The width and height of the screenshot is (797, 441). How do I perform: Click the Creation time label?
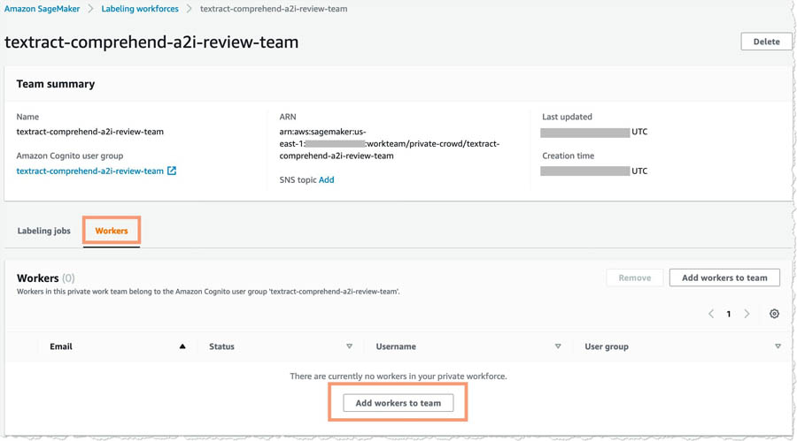click(568, 156)
